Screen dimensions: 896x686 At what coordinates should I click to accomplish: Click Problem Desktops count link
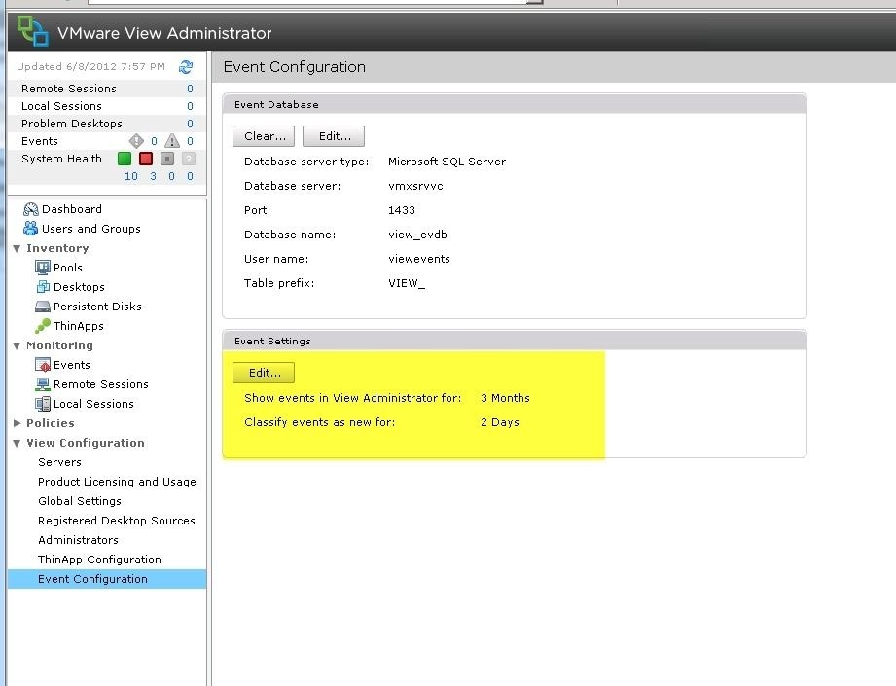191,124
